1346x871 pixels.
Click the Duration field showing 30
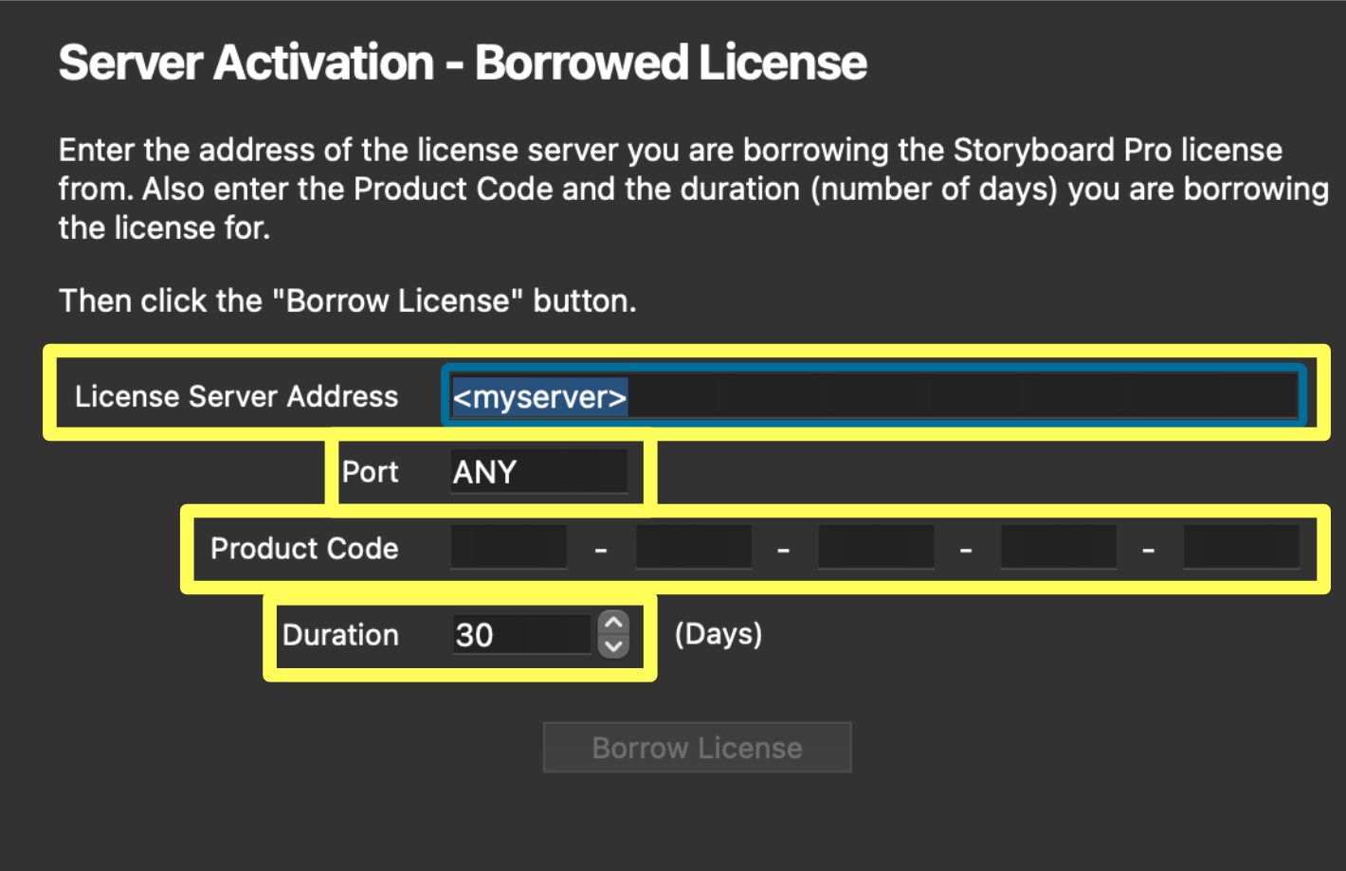(521, 634)
